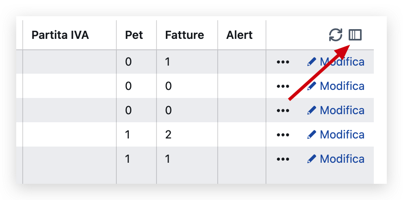
Task: Click the refresh table icon
Action: pyautogui.click(x=335, y=35)
